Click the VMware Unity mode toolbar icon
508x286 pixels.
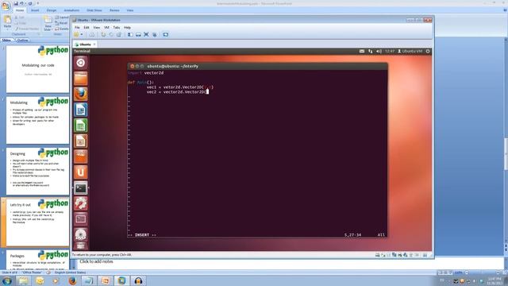[155, 34]
